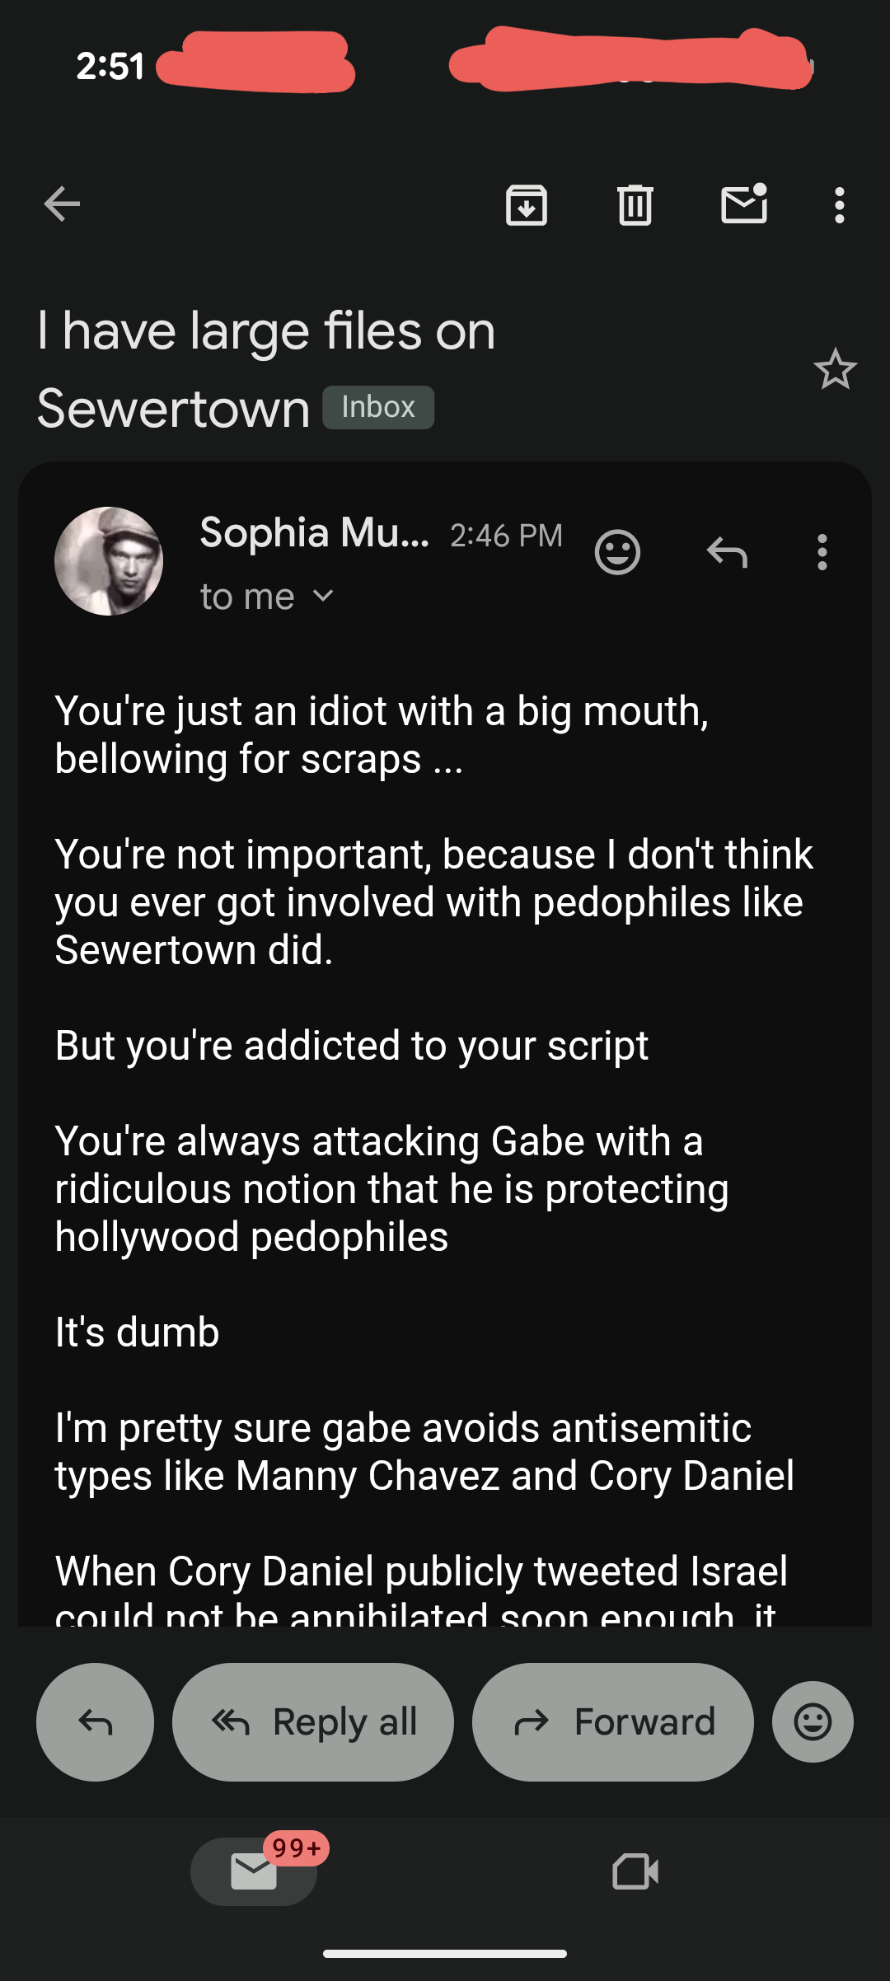
Task: Open message options three-dot menu
Action: (822, 552)
